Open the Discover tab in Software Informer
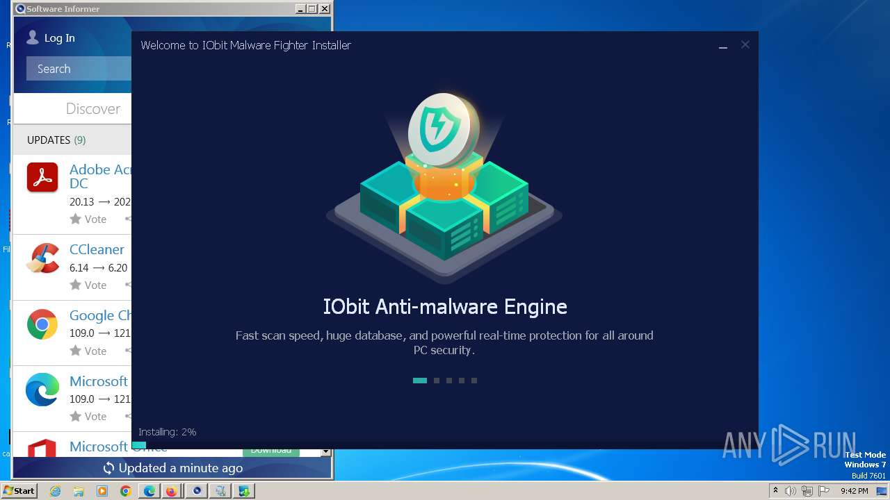 click(x=92, y=108)
